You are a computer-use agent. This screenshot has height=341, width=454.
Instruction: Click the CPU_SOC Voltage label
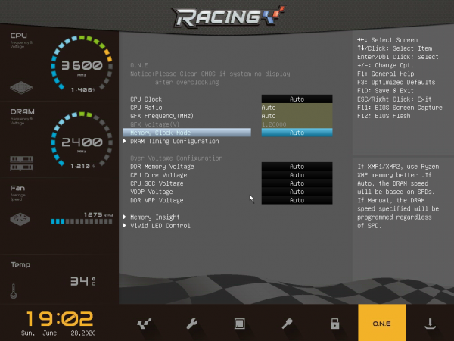157,183
